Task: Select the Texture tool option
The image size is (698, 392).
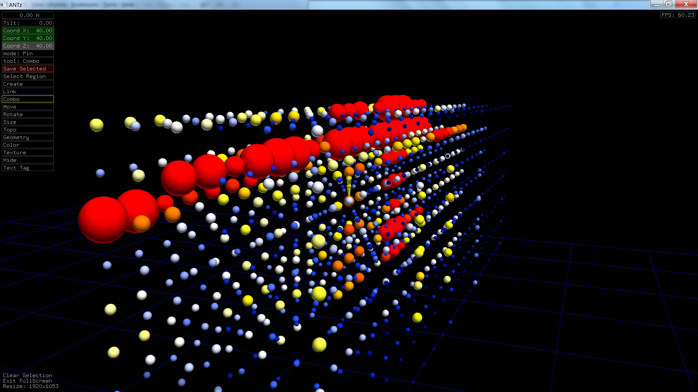Action: tap(28, 152)
